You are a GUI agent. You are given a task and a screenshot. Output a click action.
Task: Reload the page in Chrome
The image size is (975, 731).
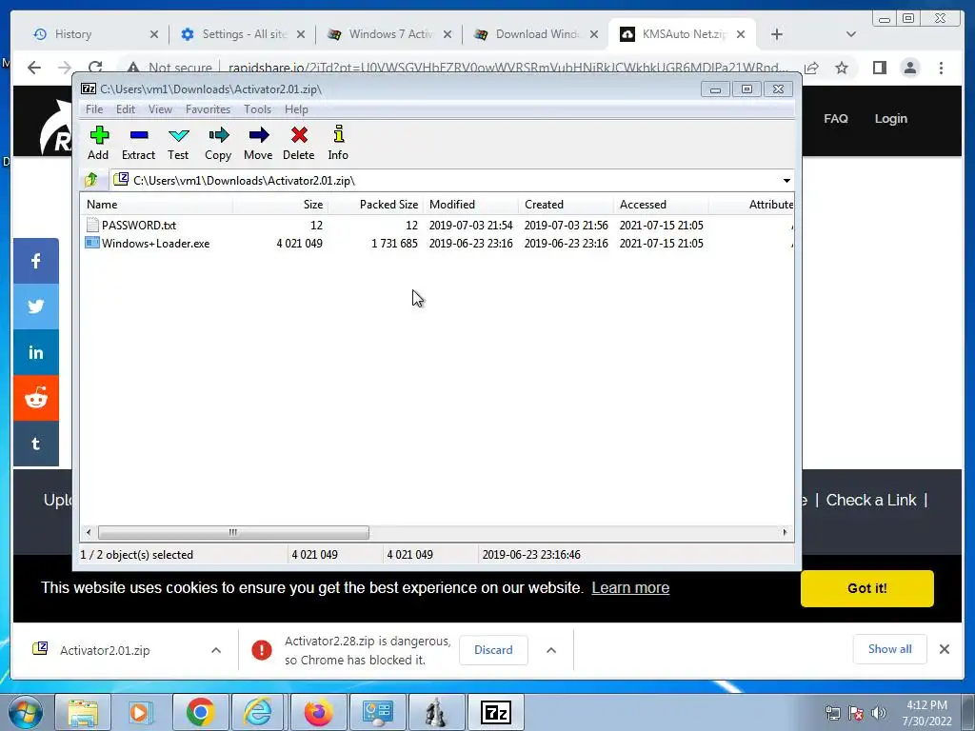tap(95, 68)
